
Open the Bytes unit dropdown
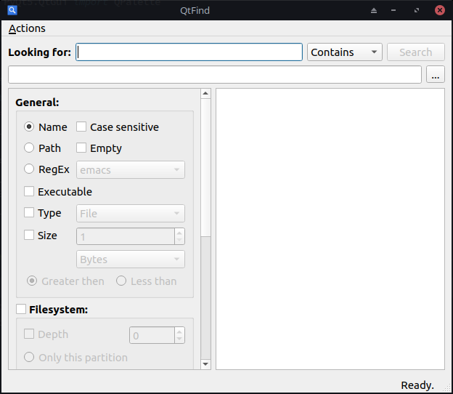click(130, 260)
